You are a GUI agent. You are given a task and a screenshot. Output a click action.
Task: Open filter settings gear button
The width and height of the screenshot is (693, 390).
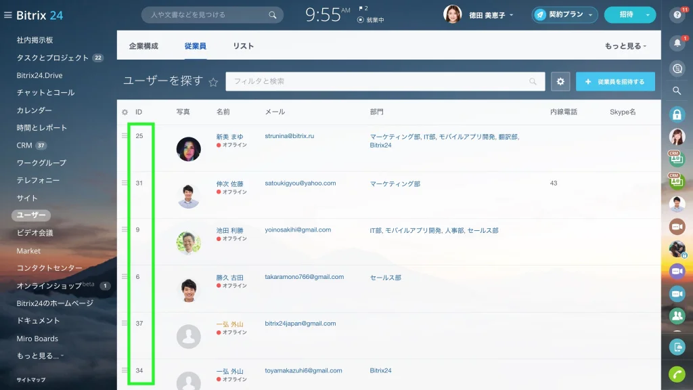click(560, 81)
